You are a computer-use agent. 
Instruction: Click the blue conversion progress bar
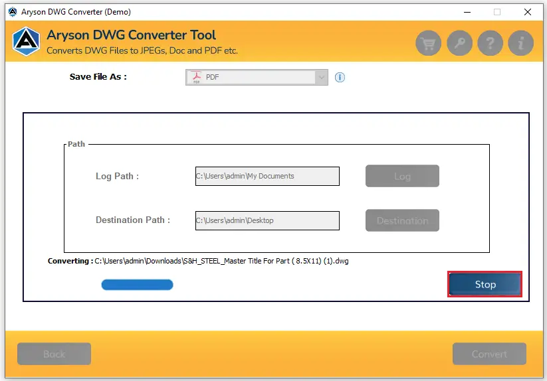tap(137, 285)
